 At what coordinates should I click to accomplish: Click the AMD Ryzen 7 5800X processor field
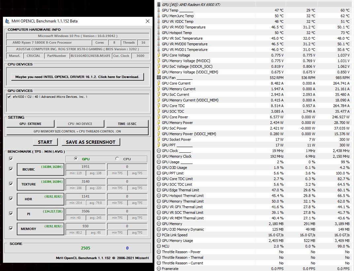coord(49,43)
